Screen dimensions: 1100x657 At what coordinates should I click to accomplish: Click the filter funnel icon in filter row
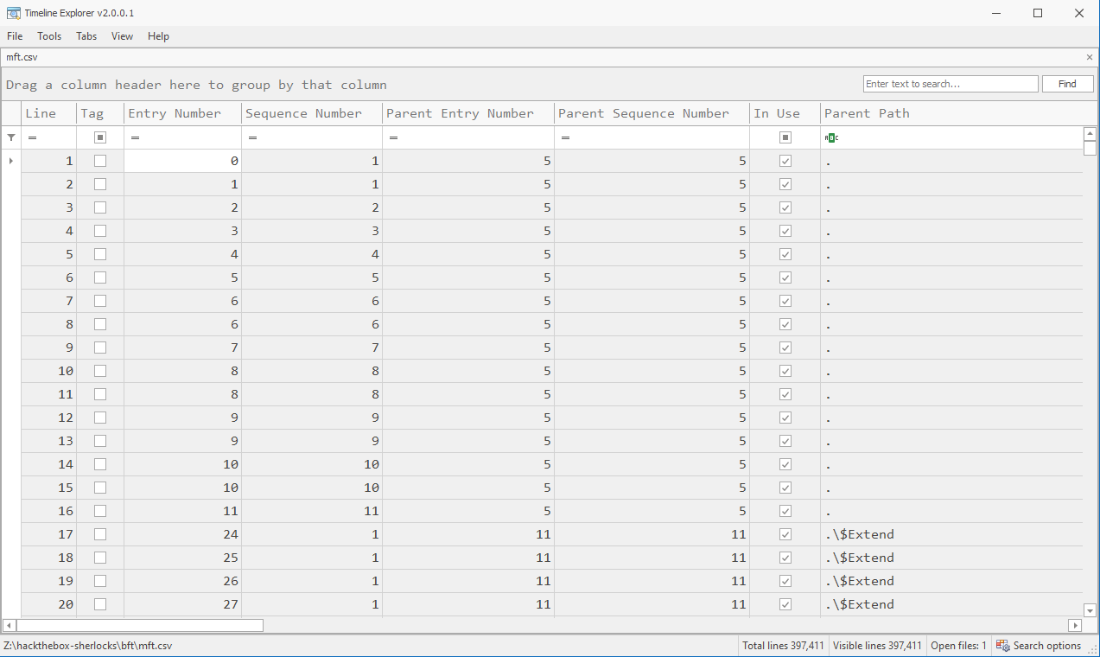(x=11, y=137)
